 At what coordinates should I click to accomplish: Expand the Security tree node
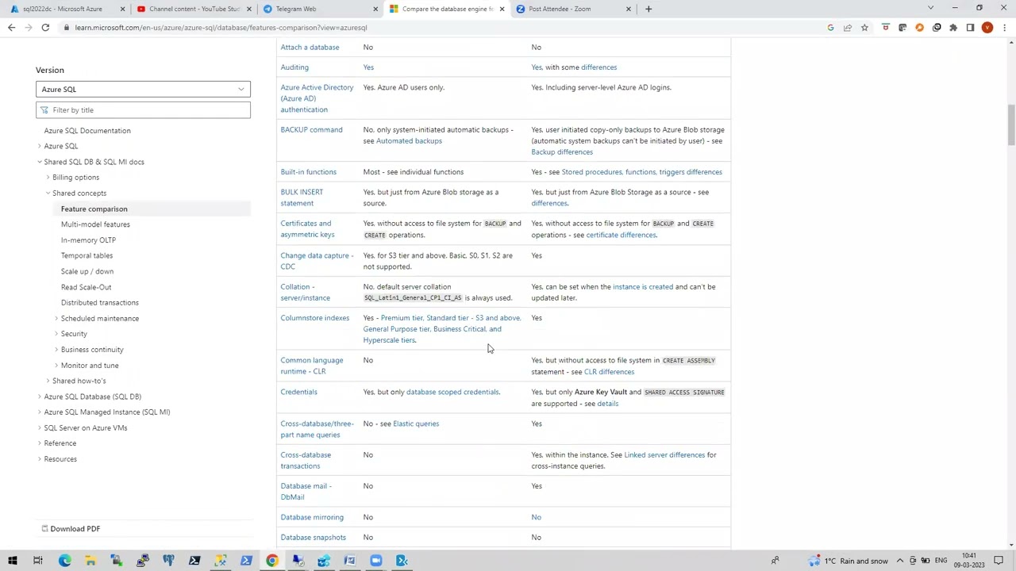click(x=56, y=334)
